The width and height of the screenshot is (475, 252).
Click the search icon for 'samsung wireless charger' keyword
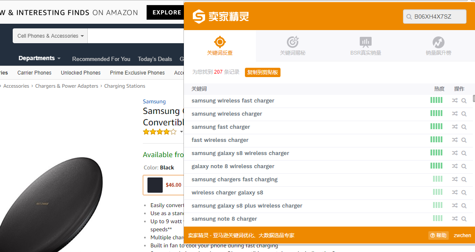tap(464, 114)
